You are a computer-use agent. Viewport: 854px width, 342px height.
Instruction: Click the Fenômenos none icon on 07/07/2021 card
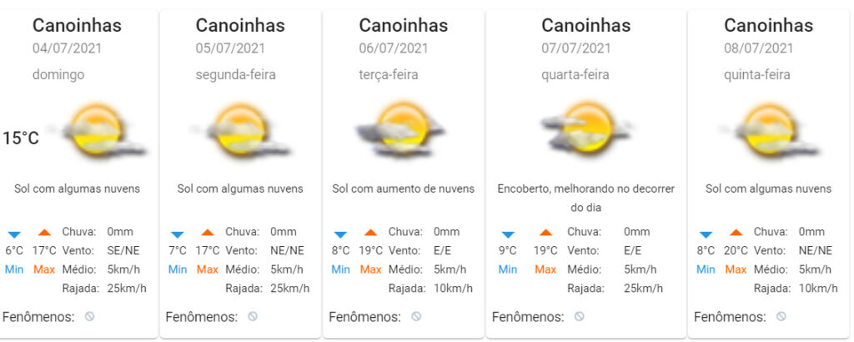point(580,316)
